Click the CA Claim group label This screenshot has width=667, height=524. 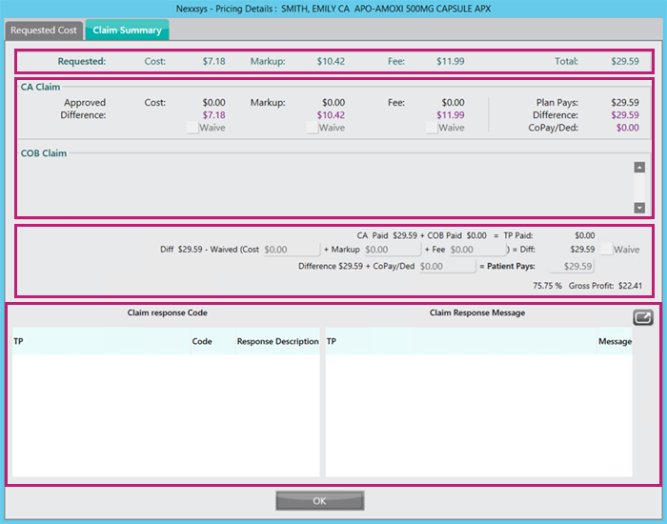[x=40, y=87]
